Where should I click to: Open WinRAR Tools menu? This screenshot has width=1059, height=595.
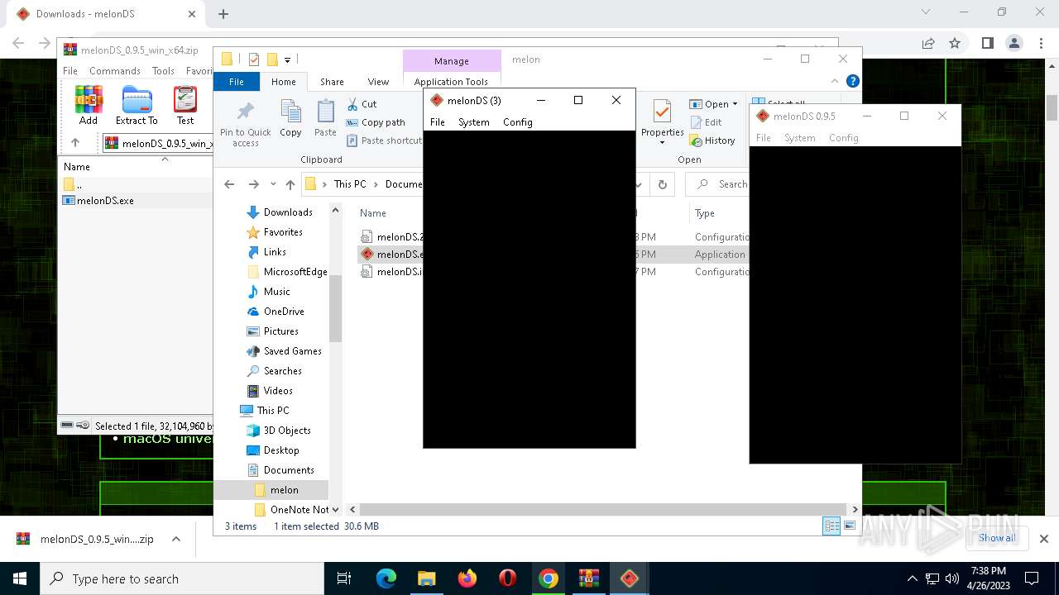163,71
